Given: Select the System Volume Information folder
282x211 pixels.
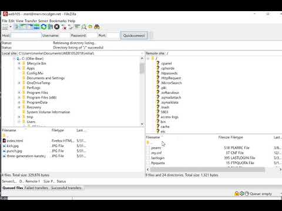Looking at the screenshot, I should coord(48,112).
